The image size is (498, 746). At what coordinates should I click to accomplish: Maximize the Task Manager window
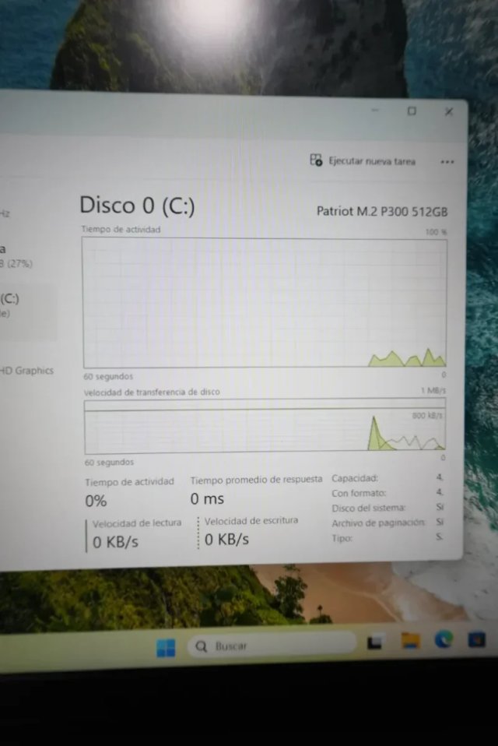click(412, 111)
